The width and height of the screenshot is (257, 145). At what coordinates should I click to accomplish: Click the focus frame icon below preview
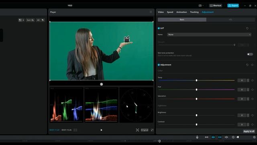(x=137, y=130)
